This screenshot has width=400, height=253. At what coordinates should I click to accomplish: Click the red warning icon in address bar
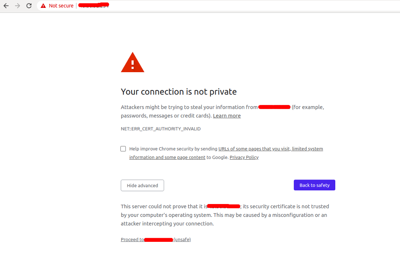44,6
